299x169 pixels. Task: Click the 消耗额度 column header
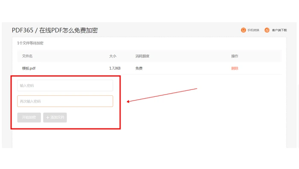[142, 56]
